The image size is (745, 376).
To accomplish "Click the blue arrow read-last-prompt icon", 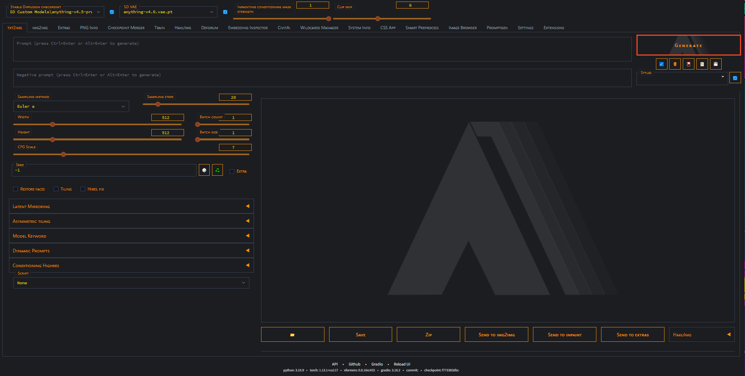I will click(661, 64).
